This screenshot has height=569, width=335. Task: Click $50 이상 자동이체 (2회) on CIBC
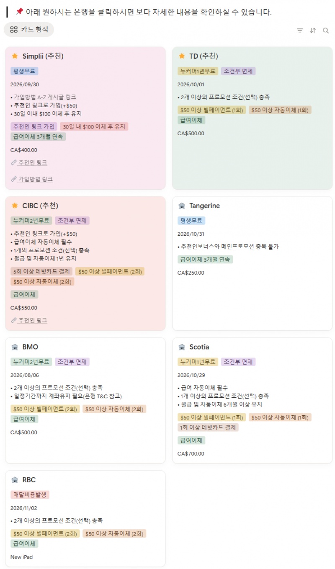[x=42, y=282]
